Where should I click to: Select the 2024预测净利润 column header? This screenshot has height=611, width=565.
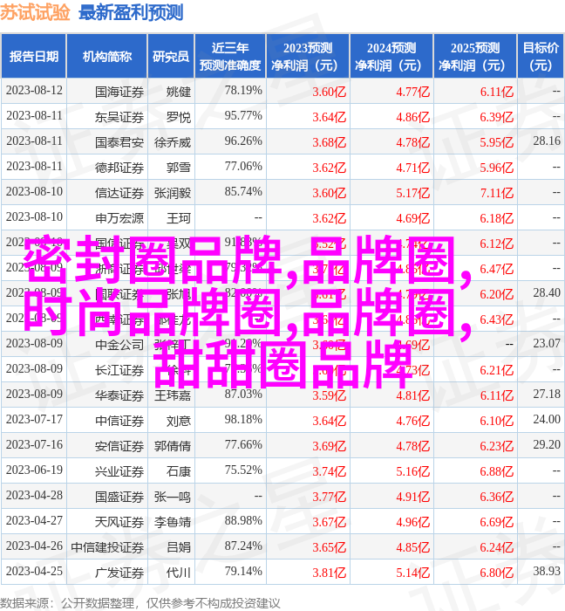coord(391,57)
